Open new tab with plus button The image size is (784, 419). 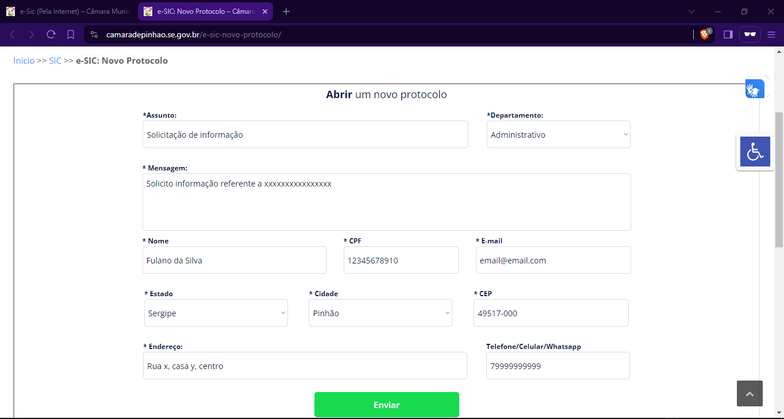click(286, 11)
